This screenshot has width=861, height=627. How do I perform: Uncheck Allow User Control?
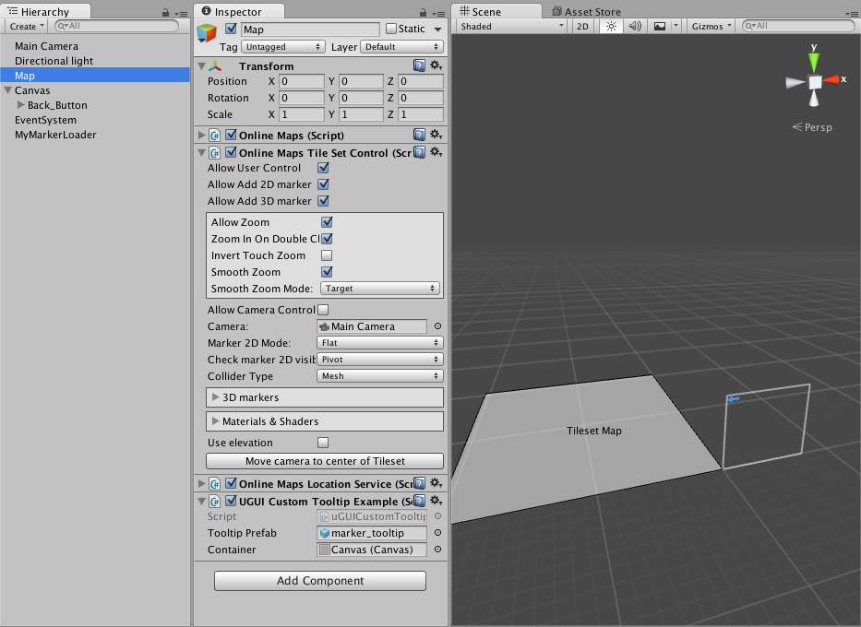click(x=323, y=168)
